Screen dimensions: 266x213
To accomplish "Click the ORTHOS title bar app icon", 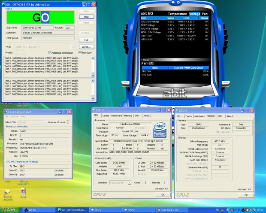I will [3, 5].
